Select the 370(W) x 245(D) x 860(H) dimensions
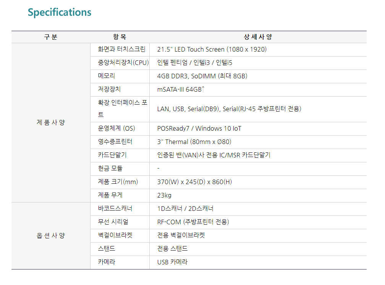 (194, 182)
